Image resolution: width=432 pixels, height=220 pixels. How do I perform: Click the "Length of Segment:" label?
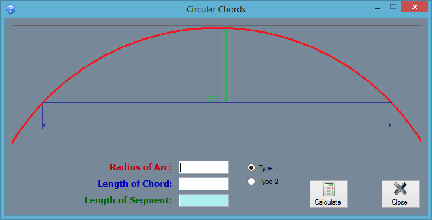[x=128, y=200]
